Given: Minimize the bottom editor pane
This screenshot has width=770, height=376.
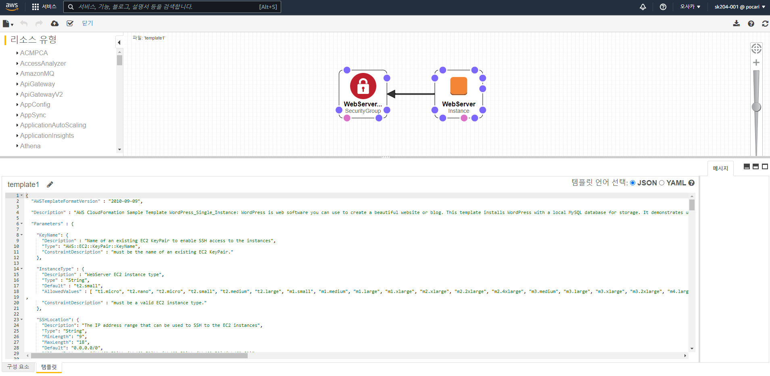Looking at the screenshot, I should click(x=747, y=166).
